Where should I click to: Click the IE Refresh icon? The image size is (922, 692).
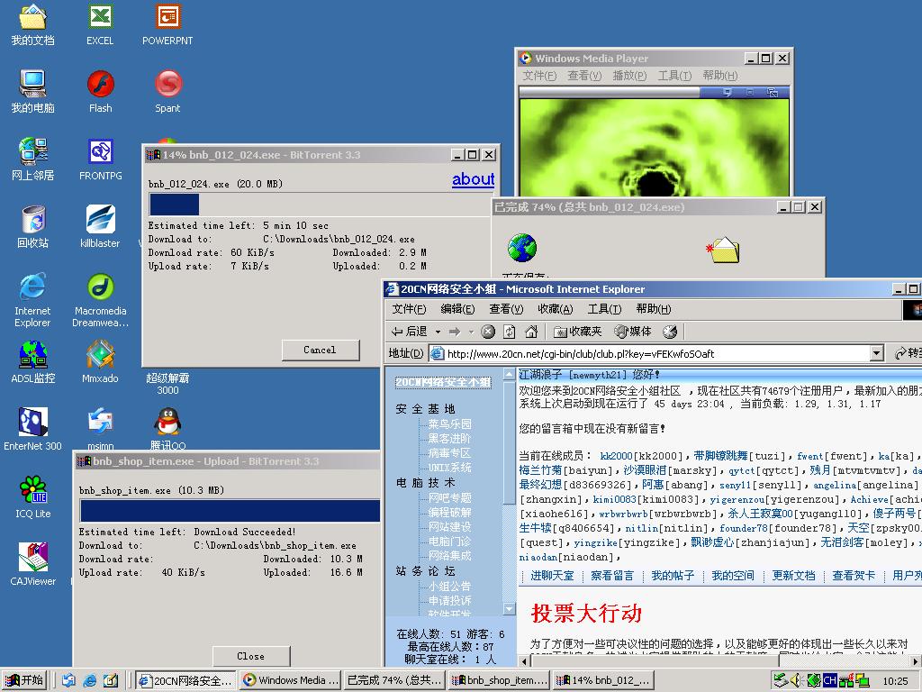pyautogui.click(x=510, y=332)
